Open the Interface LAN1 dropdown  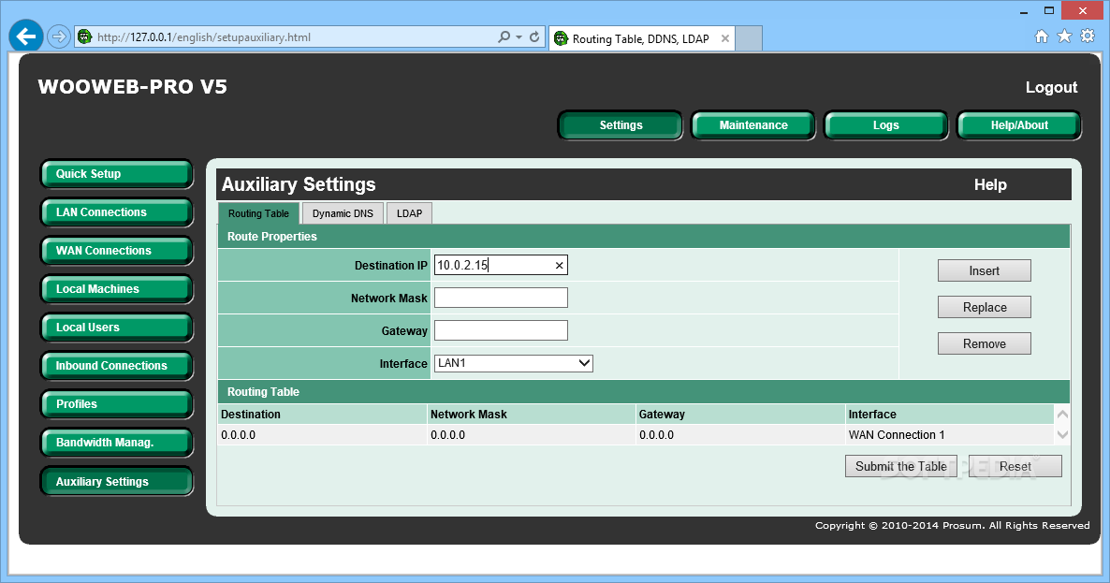(x=513, y=363)
